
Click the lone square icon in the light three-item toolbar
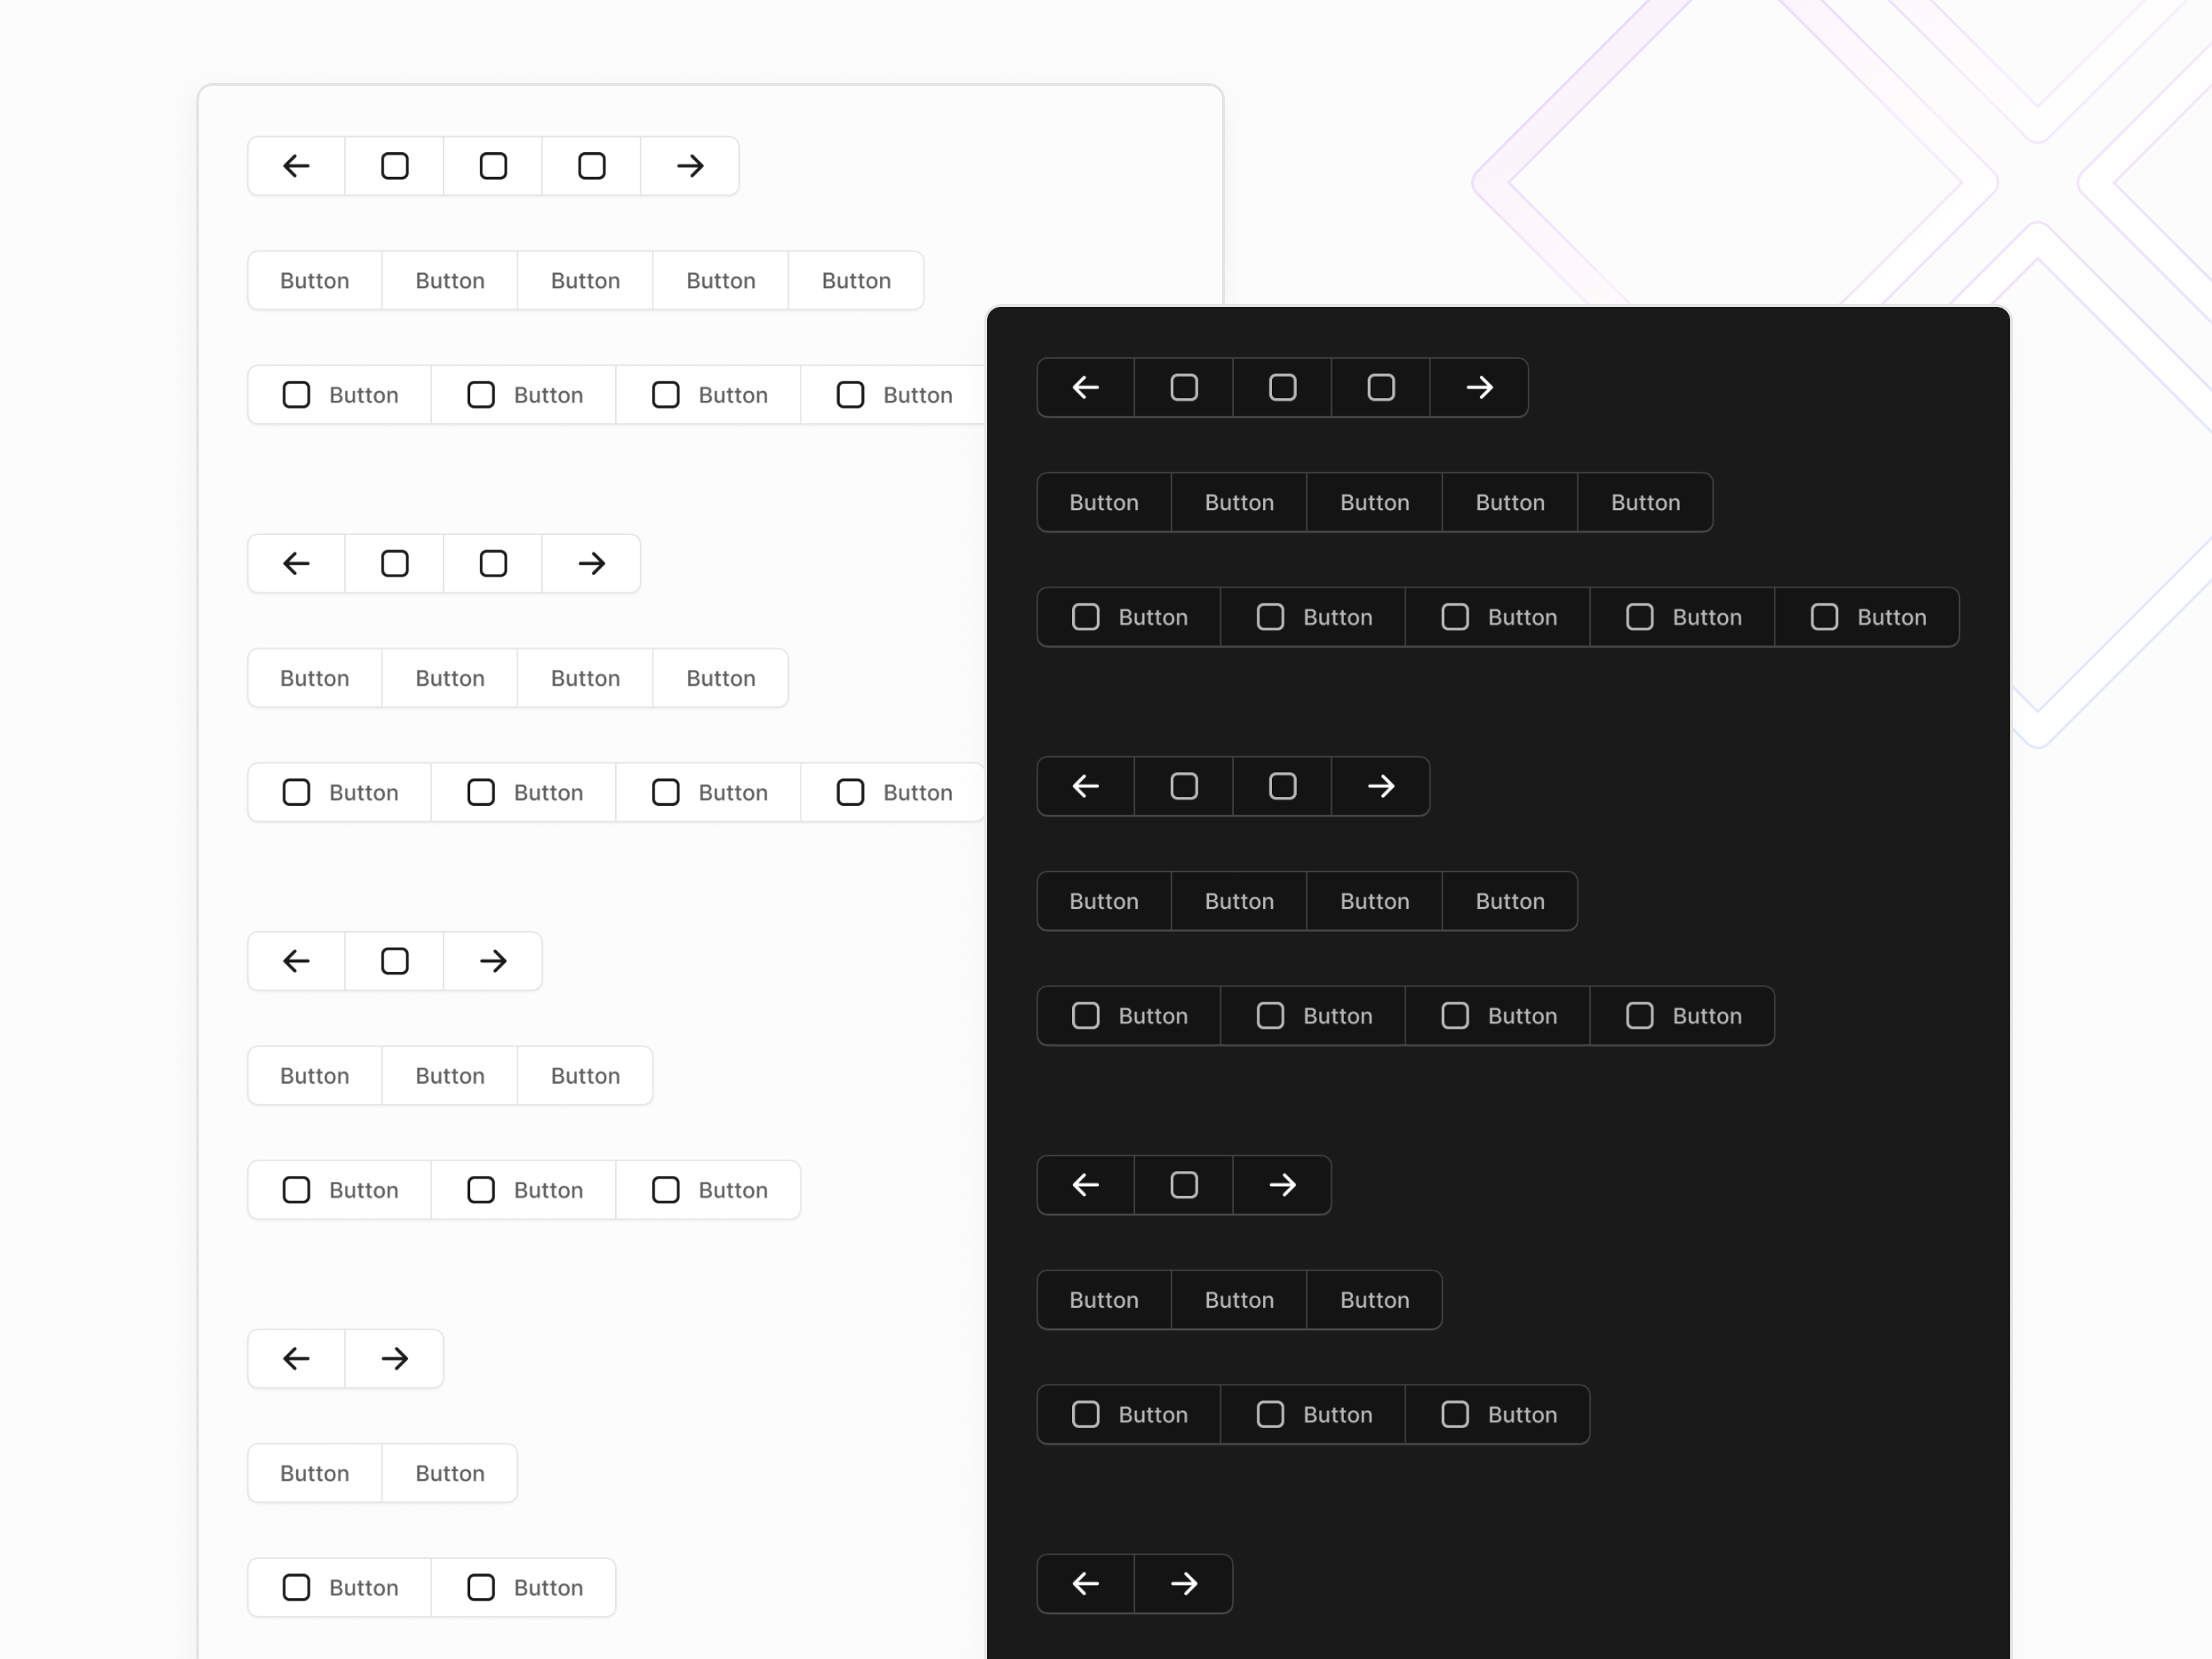(x=394, y=961)
